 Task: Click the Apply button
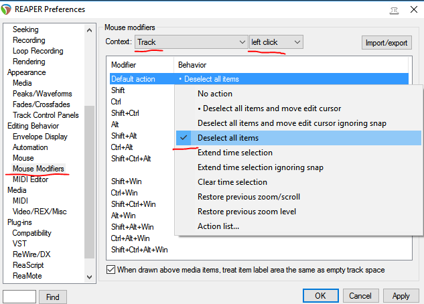[401, 296]
